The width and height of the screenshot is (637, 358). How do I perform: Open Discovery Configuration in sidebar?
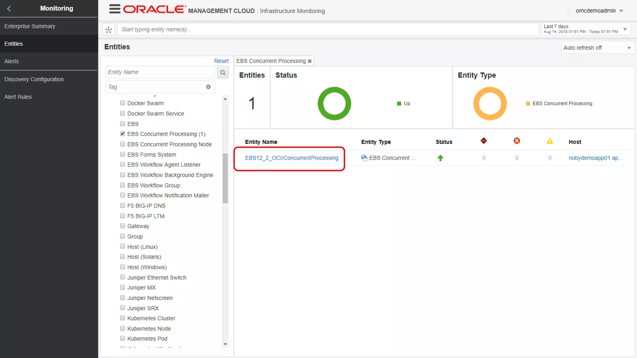[49, 79]
